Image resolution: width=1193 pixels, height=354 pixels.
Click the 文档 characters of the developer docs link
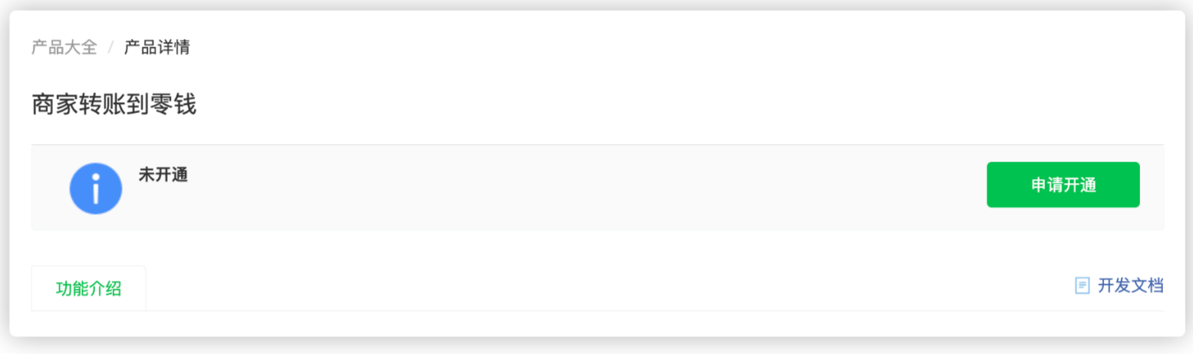coord(1147,286)
